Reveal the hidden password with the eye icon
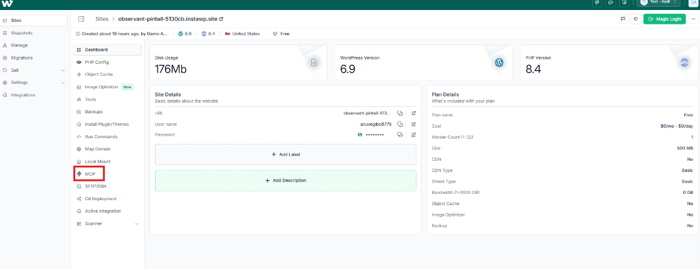The width and height of the screenshot is (700, 269). tap(360, 134)
